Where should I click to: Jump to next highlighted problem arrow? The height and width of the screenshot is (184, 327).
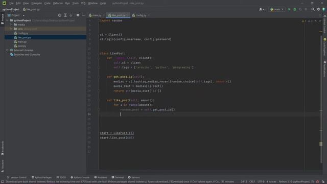pos(320,21)
